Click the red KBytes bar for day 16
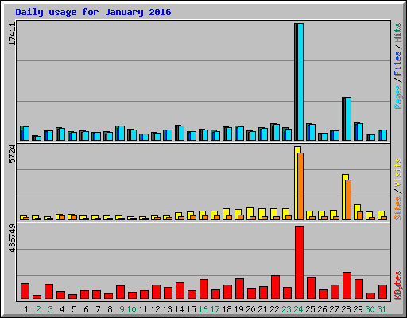The width and height of the screenshot is (407, 318). coord(204,289)
